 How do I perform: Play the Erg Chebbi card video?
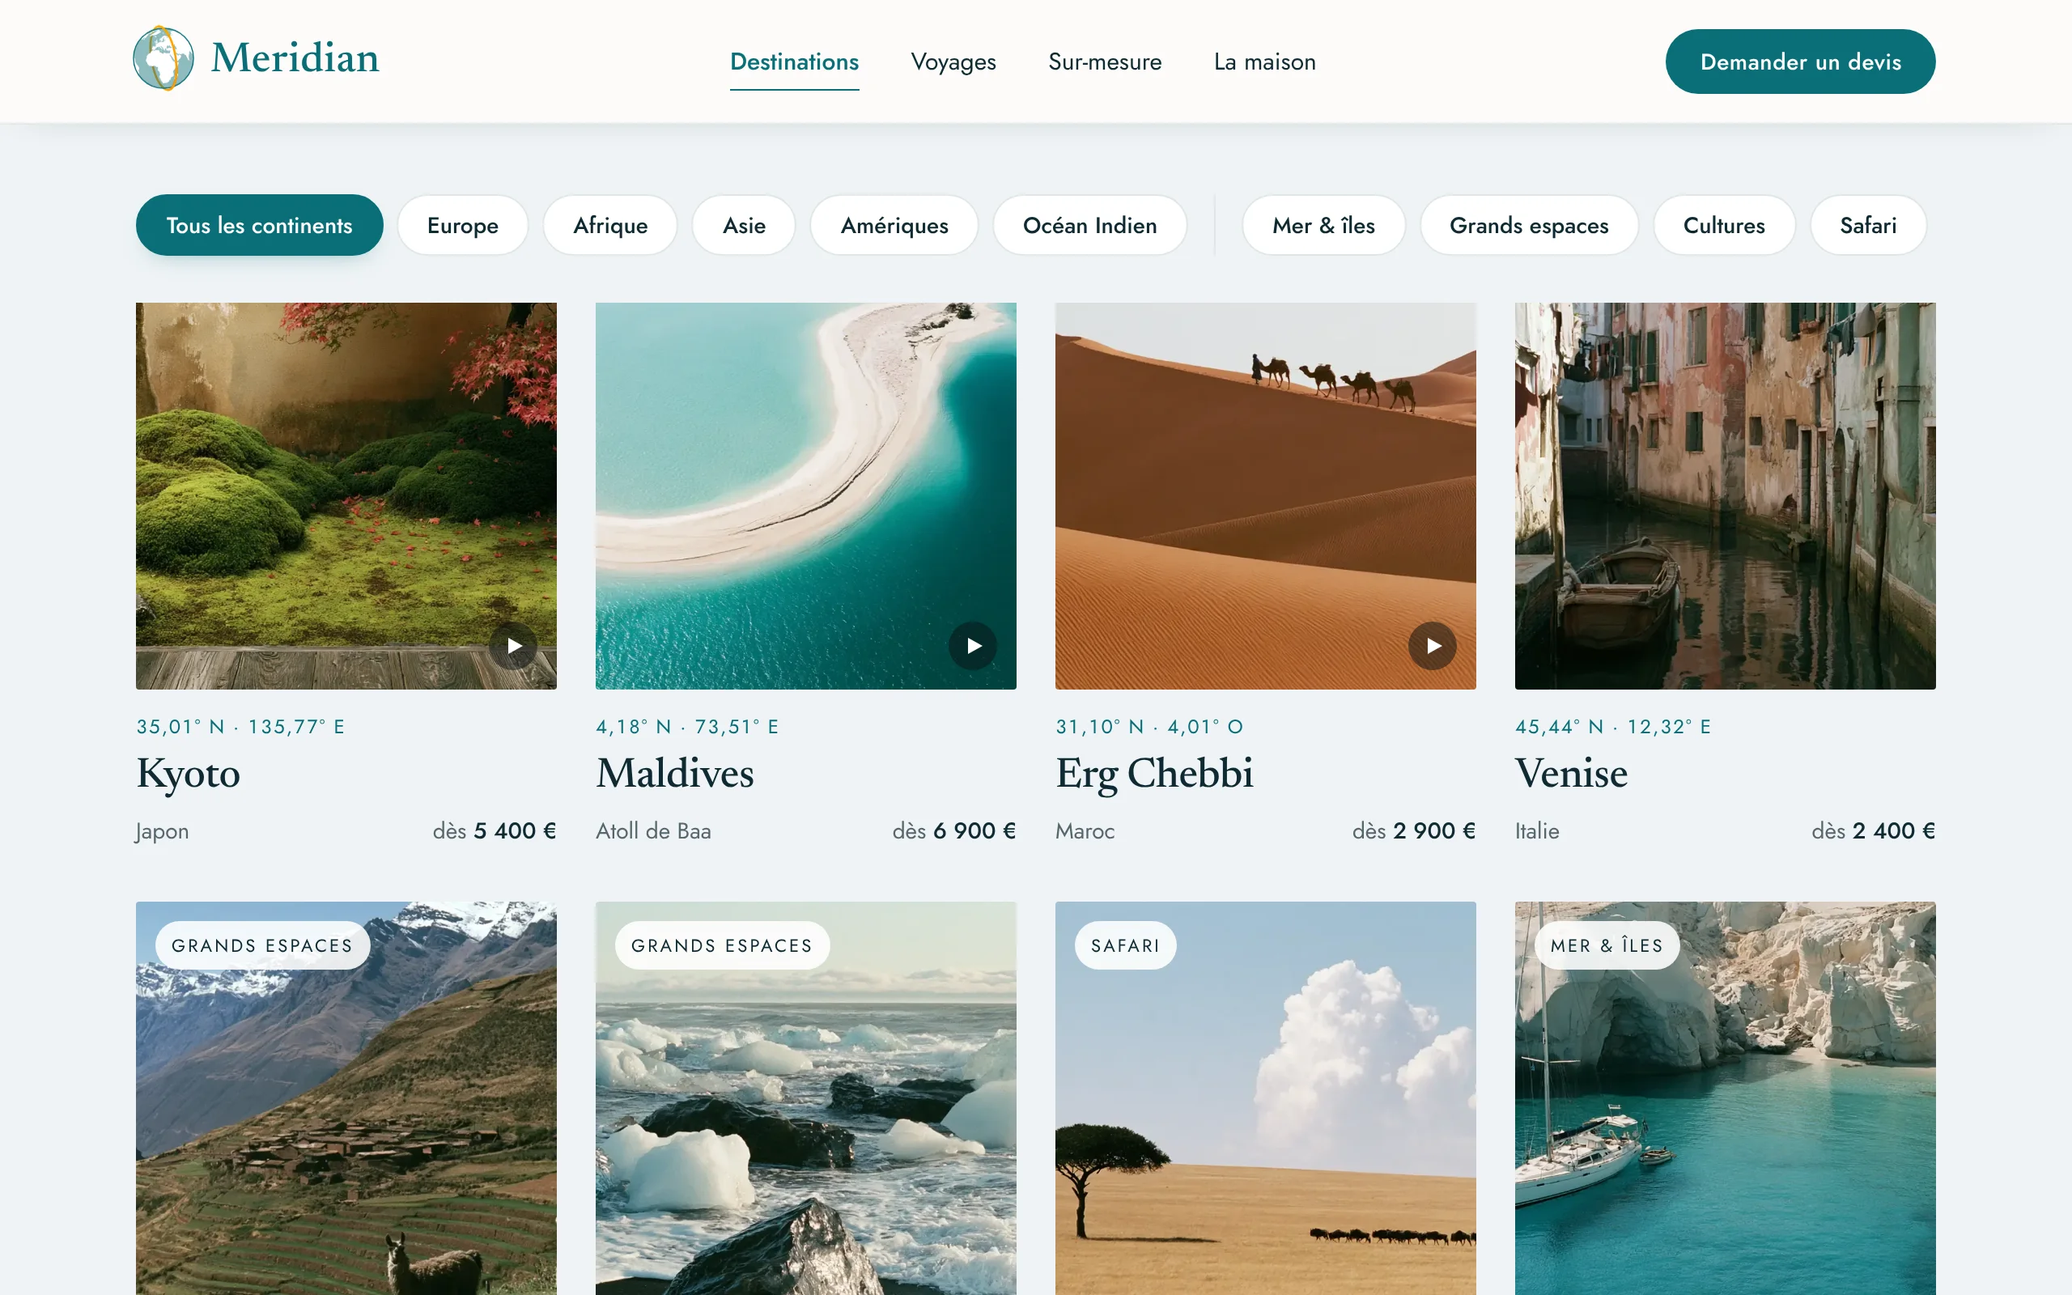tap(1433, 646)
